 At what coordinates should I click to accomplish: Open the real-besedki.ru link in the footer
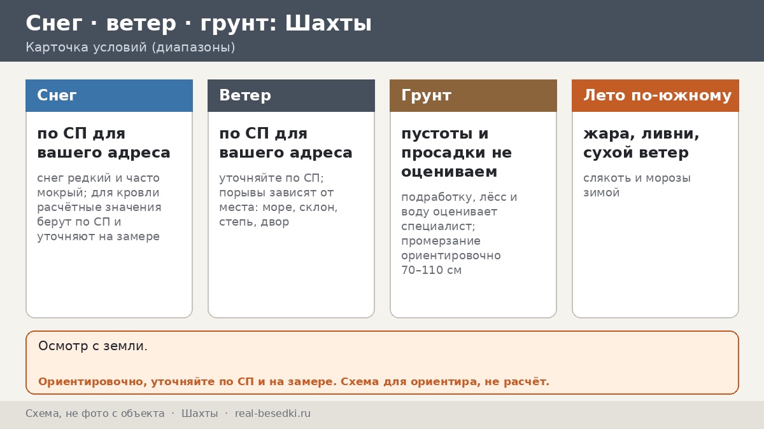272,414
